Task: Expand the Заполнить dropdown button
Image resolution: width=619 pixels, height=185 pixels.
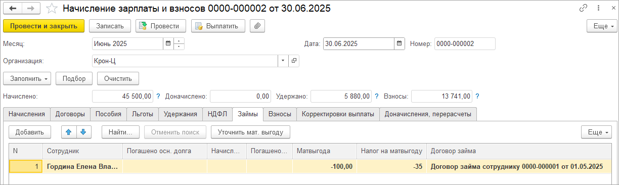Action: click(27, 79)
